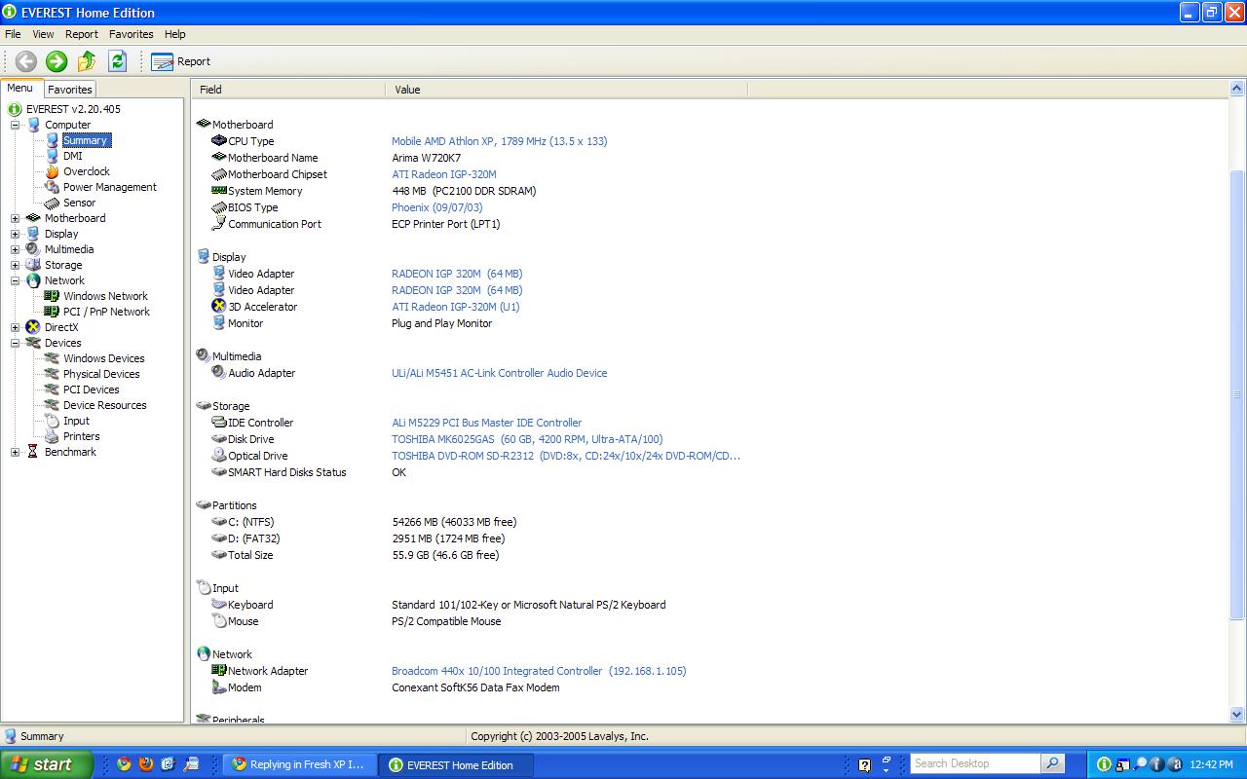Expand the DirectX tree node
Viewport: 1247px width, 779px height.
coord(15,327)
